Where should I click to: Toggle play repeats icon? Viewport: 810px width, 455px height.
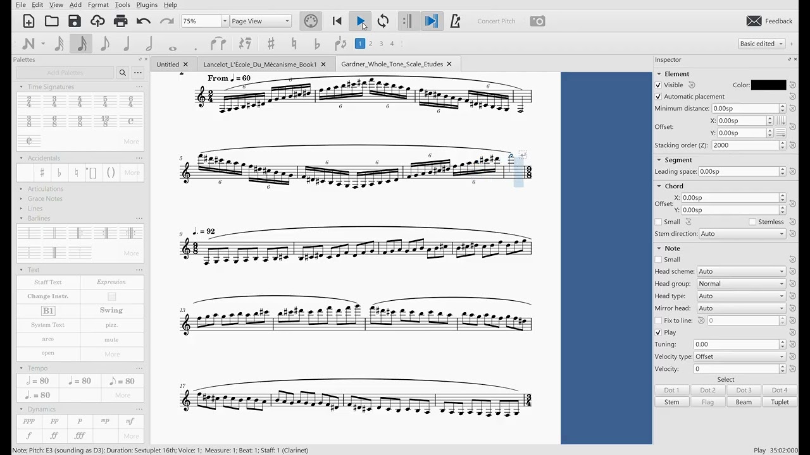(407, 21)
